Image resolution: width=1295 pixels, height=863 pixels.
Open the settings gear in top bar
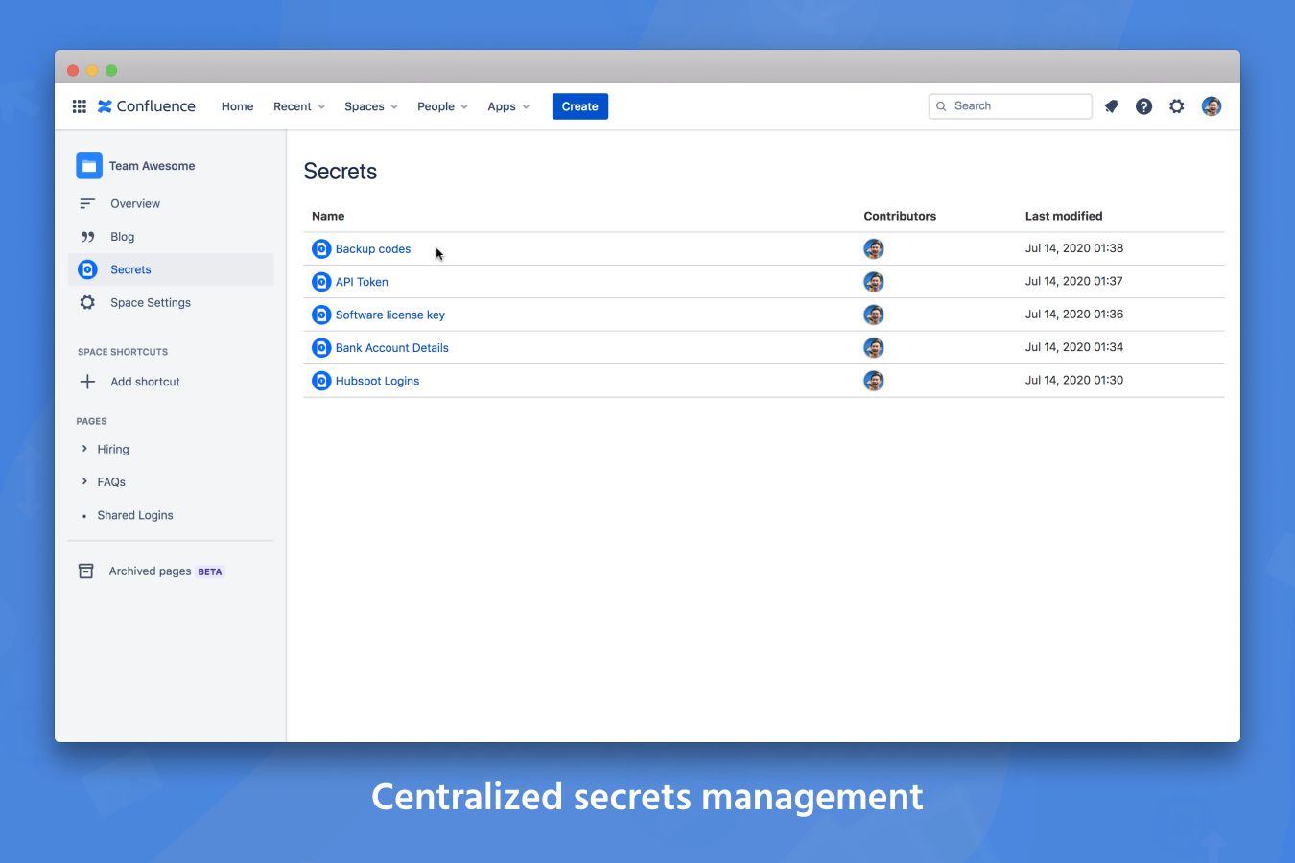(1177, 106)
